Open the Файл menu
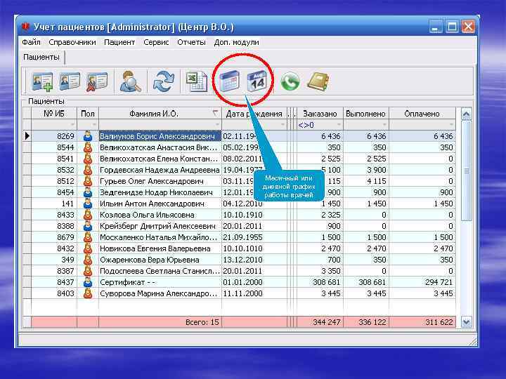The image size is (506, 379). [31, 42]
